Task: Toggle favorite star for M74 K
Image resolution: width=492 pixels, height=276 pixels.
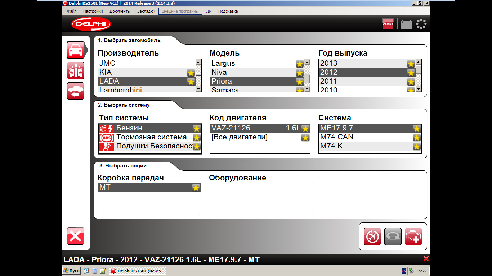Action: coord(417,146)
